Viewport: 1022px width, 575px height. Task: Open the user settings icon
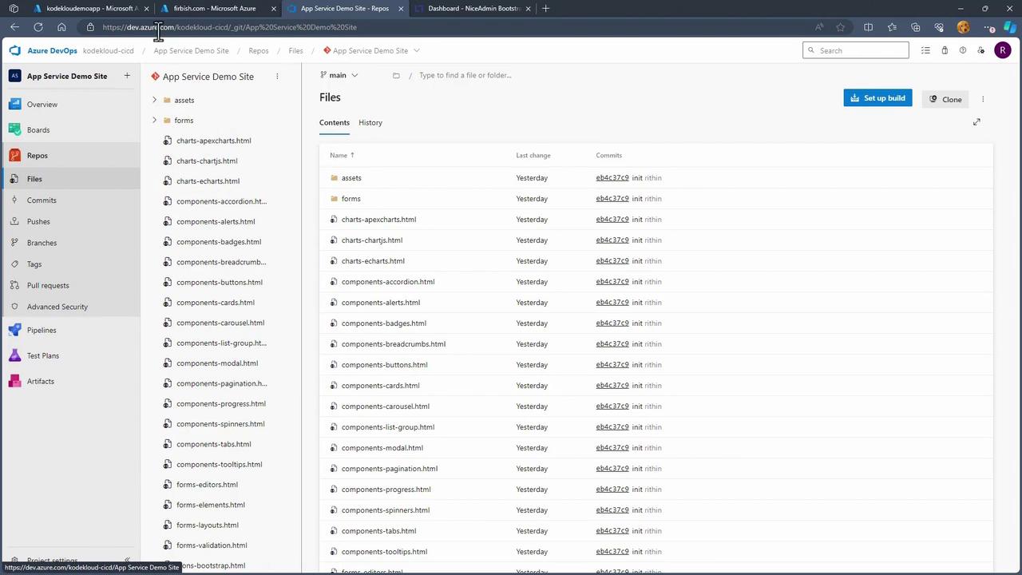(x=981, y=50)
